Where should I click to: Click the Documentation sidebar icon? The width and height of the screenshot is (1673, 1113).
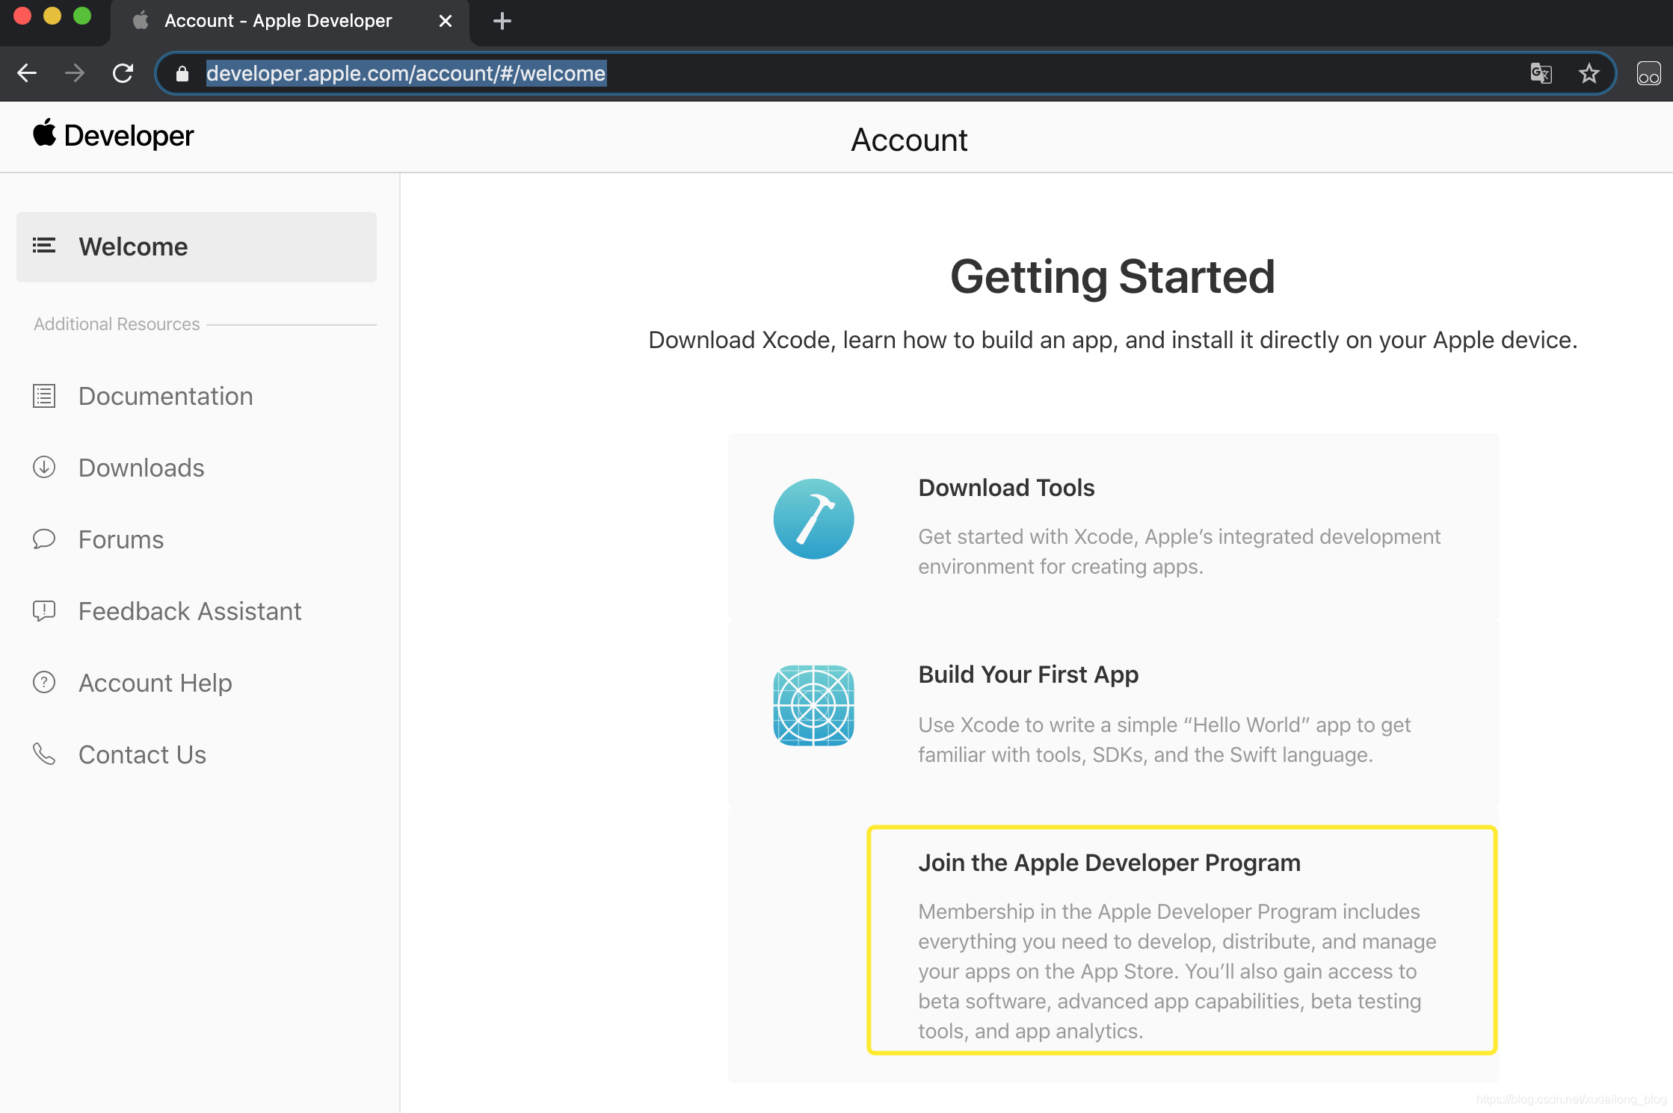click(44, 396)
